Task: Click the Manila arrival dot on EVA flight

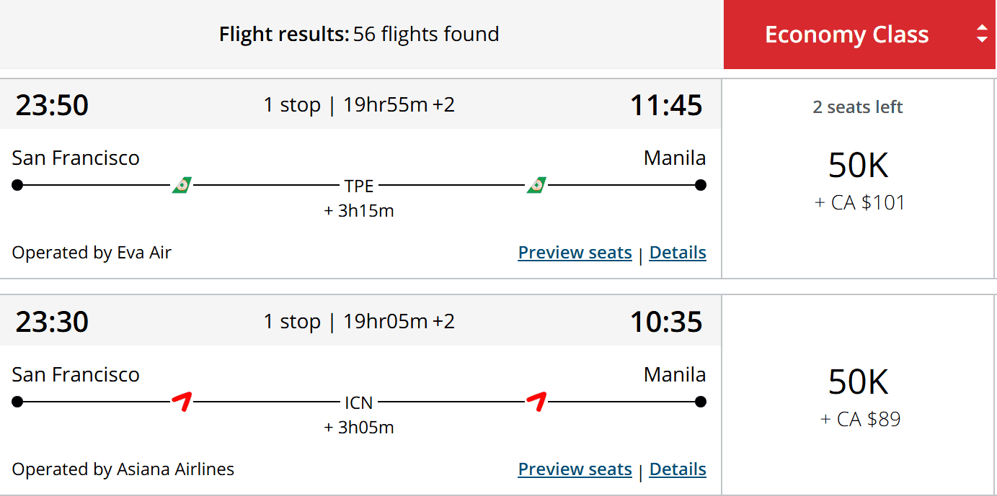Action: [700, 184]
